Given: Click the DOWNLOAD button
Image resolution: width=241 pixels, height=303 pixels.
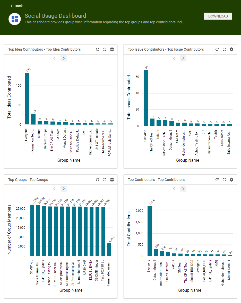Looking at the screenshot, I should click(218, 16).
